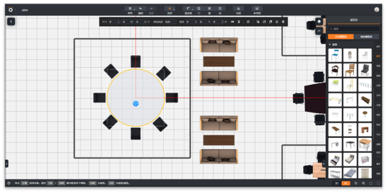
Task: Switch view to 3D mode
Action: [337, 183]
